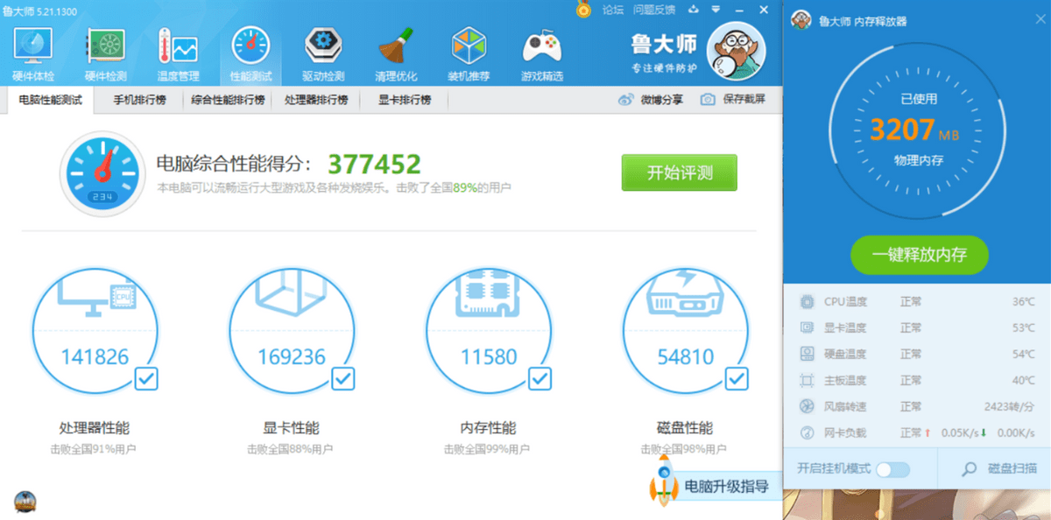Switch to the 手机排行榜 tab

point(139,100)
